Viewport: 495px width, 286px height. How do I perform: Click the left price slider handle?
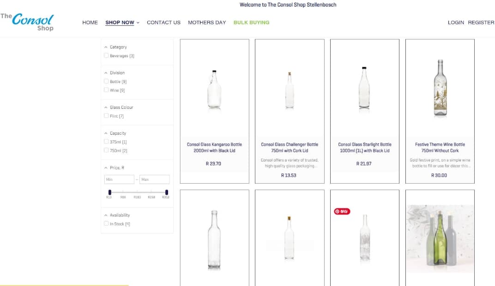pos(109,192)
